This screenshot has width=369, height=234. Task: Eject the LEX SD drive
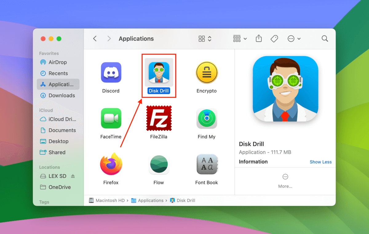73,176
